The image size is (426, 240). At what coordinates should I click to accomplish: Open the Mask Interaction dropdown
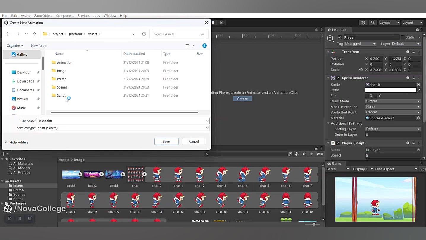[x=393, y=107]
